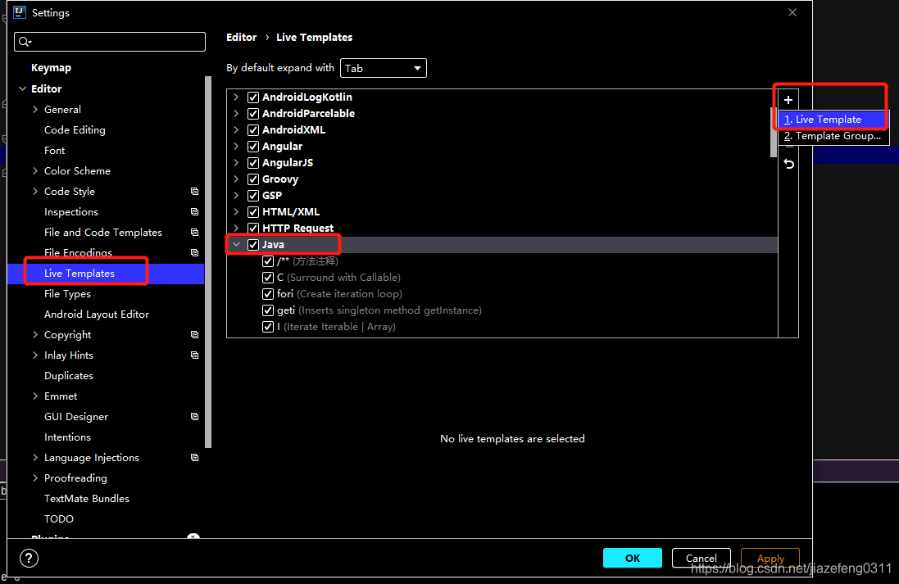899x584 pixels.
Task: Click project-level icon beside Code Style
Action: pyautogui.click(x=194, y=192)
